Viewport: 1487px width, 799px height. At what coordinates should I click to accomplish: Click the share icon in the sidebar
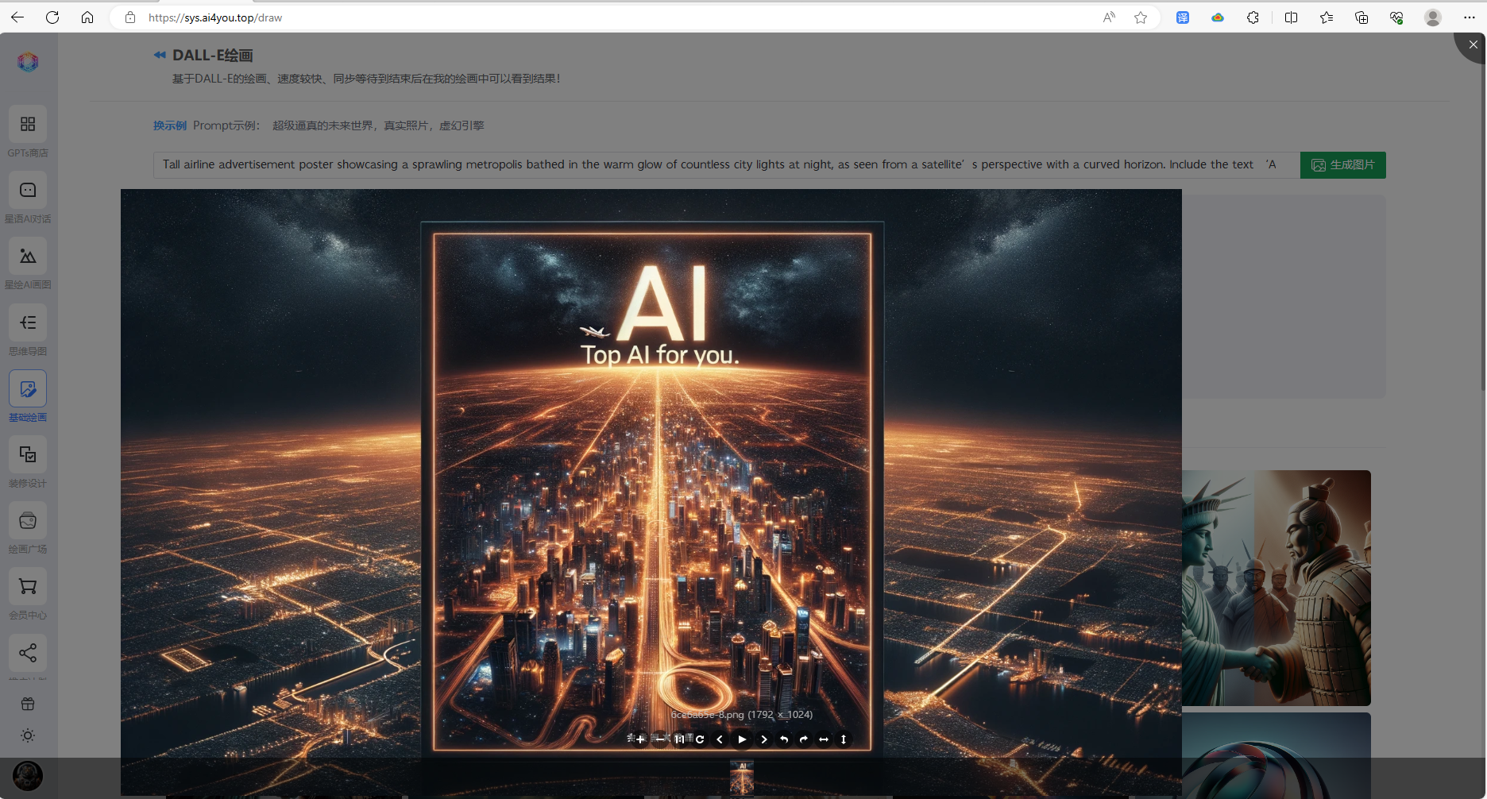click(28, 653)
